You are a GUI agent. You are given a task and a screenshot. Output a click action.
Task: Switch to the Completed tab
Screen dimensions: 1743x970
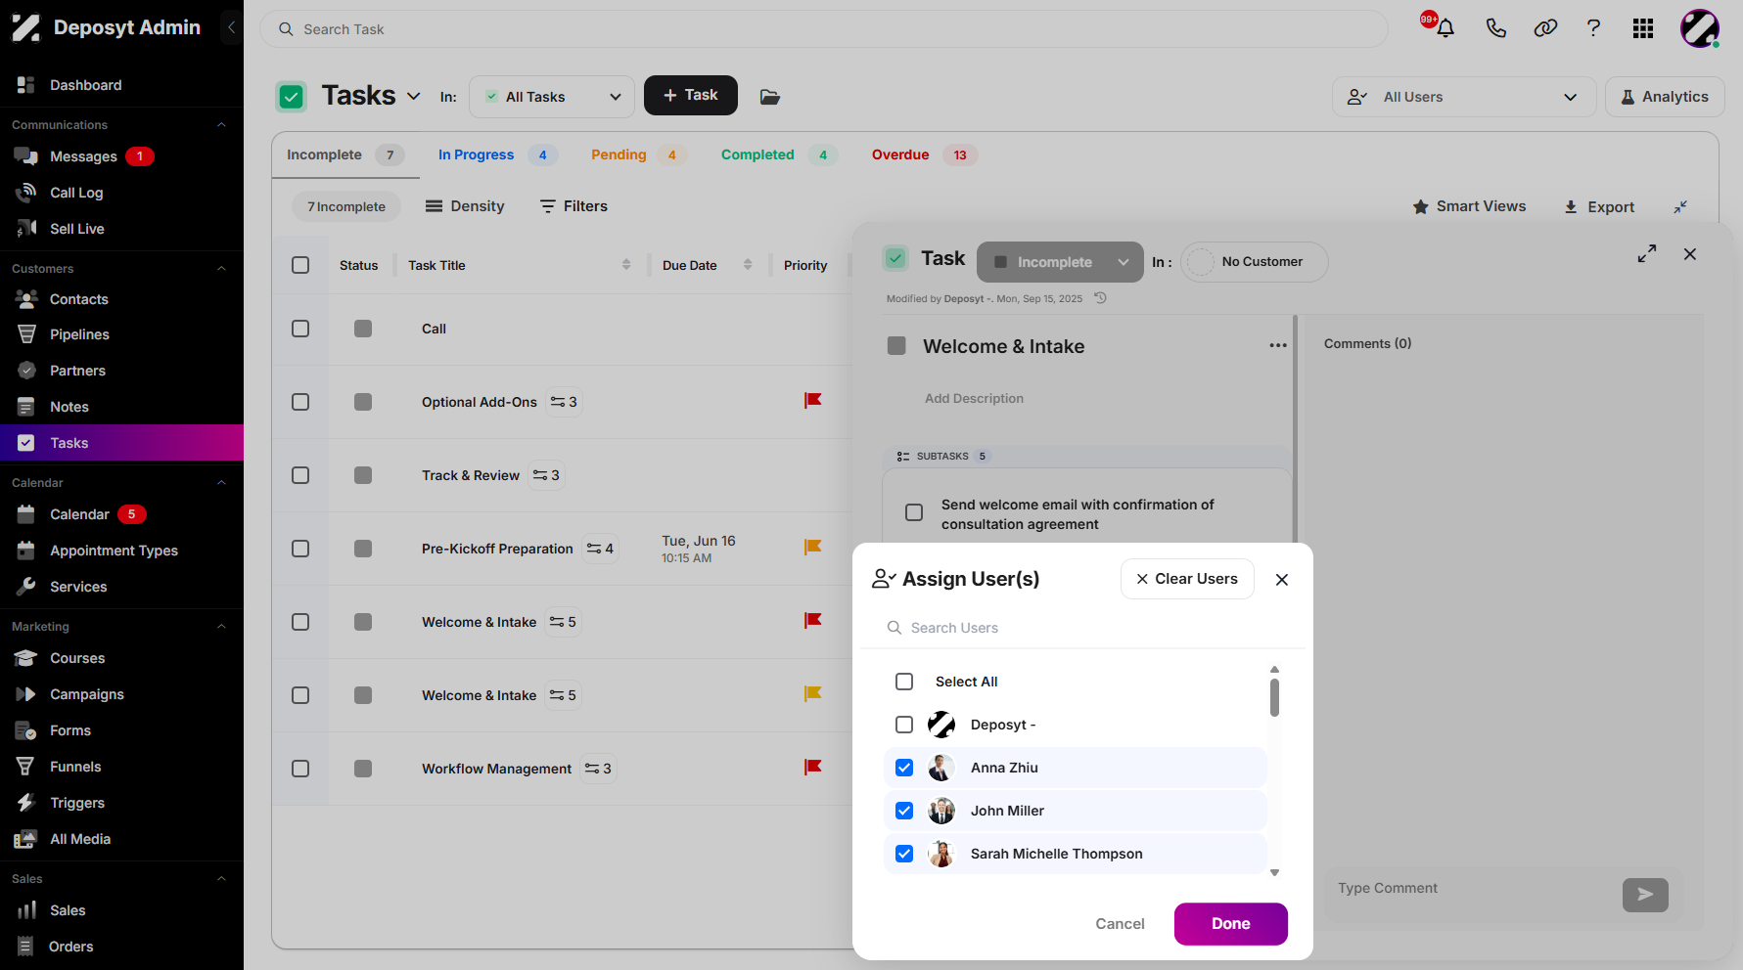tap(779, 154)
